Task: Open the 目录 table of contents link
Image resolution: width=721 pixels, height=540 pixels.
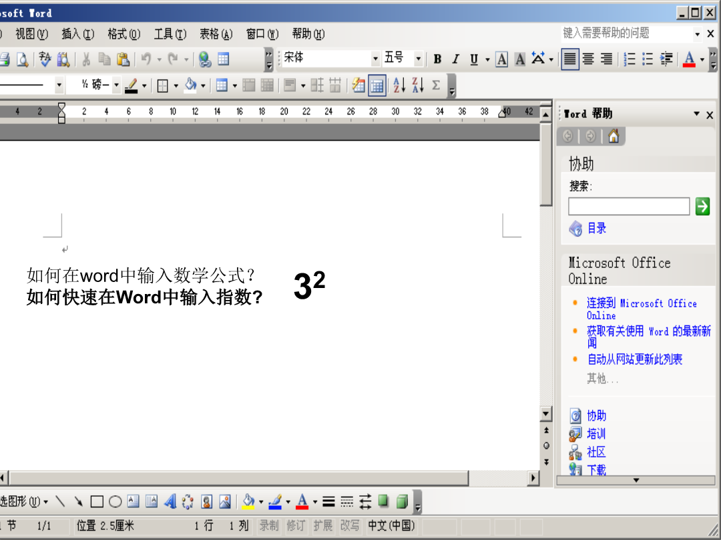Action: [x=597, y=228]
